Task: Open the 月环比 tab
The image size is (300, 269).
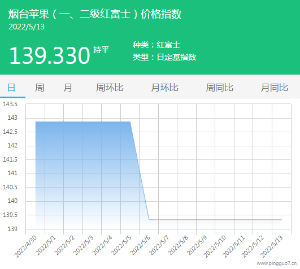Action: pos(164,88)
